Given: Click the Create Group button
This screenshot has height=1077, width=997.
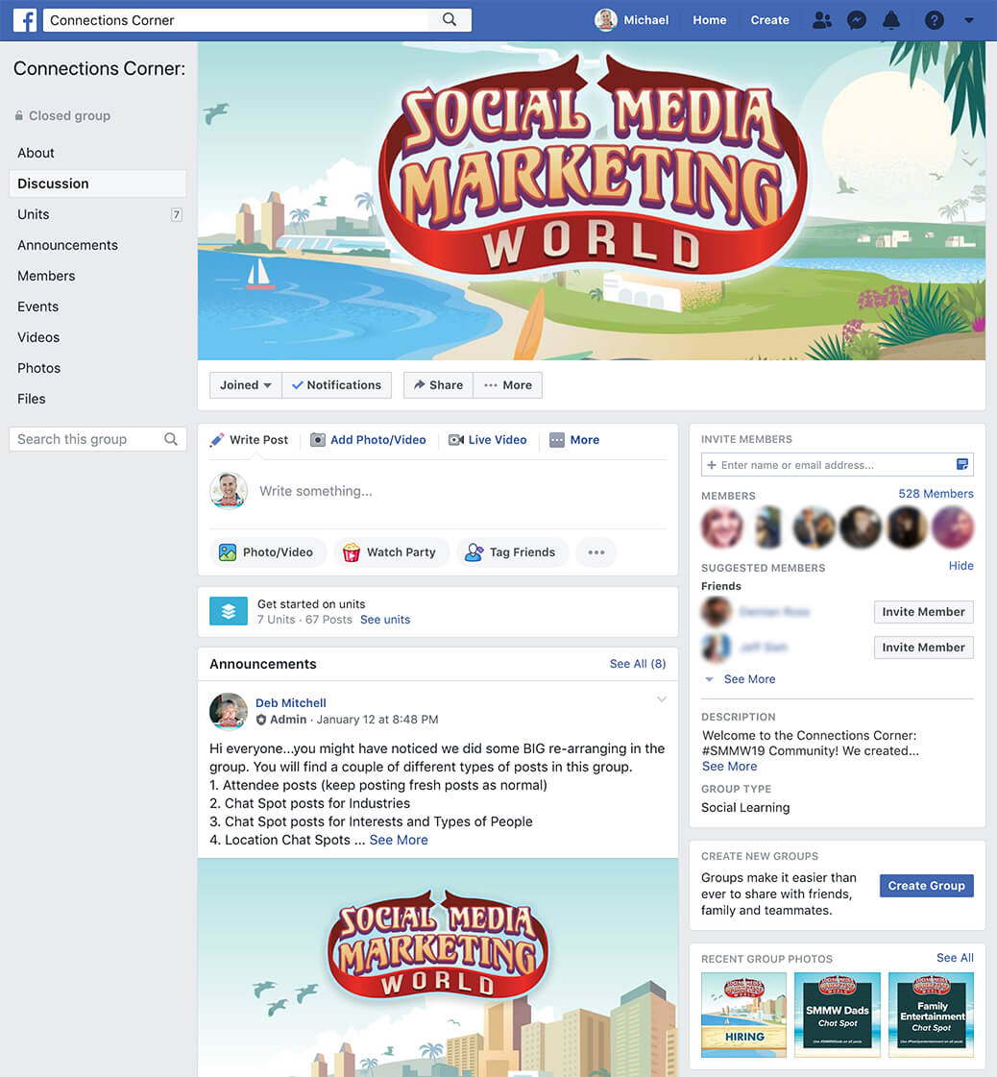Looking at the screenshot, I should click(x=926, y=886).
